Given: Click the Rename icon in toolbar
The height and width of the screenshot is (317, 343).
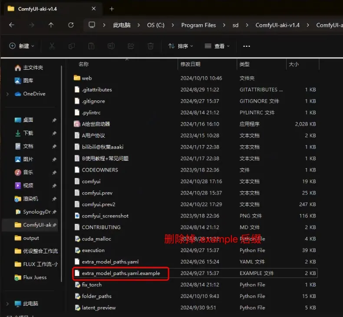Looking at the screenshot, I should click(111, 46).
